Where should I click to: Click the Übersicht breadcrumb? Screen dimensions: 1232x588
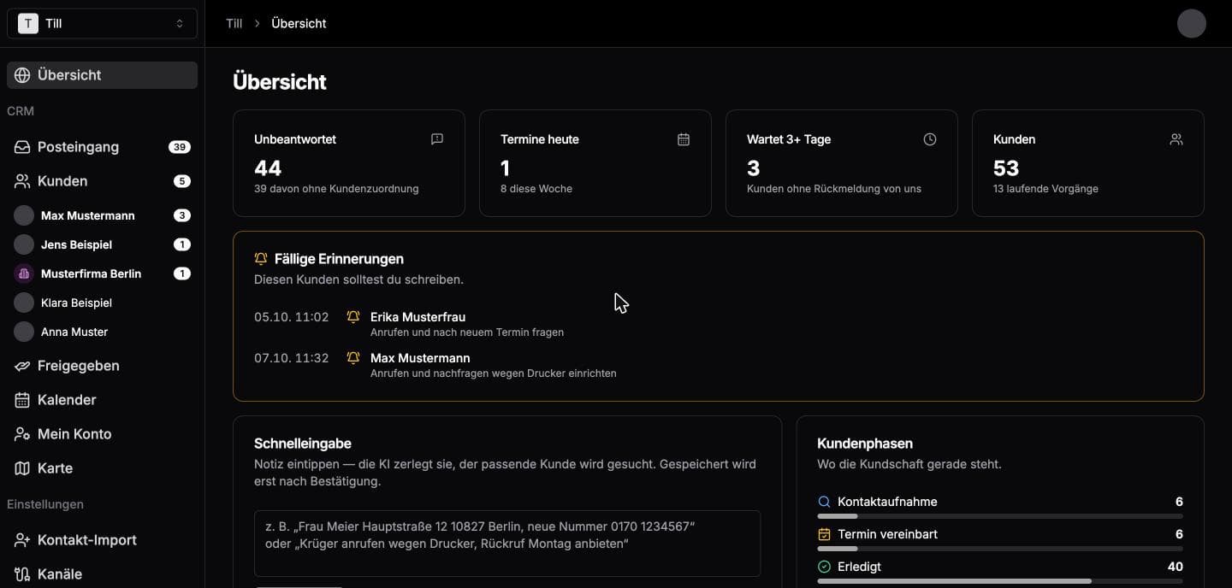click(299, 23)
